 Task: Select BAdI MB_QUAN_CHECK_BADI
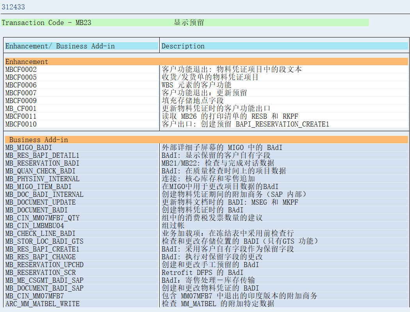(40, 171)
